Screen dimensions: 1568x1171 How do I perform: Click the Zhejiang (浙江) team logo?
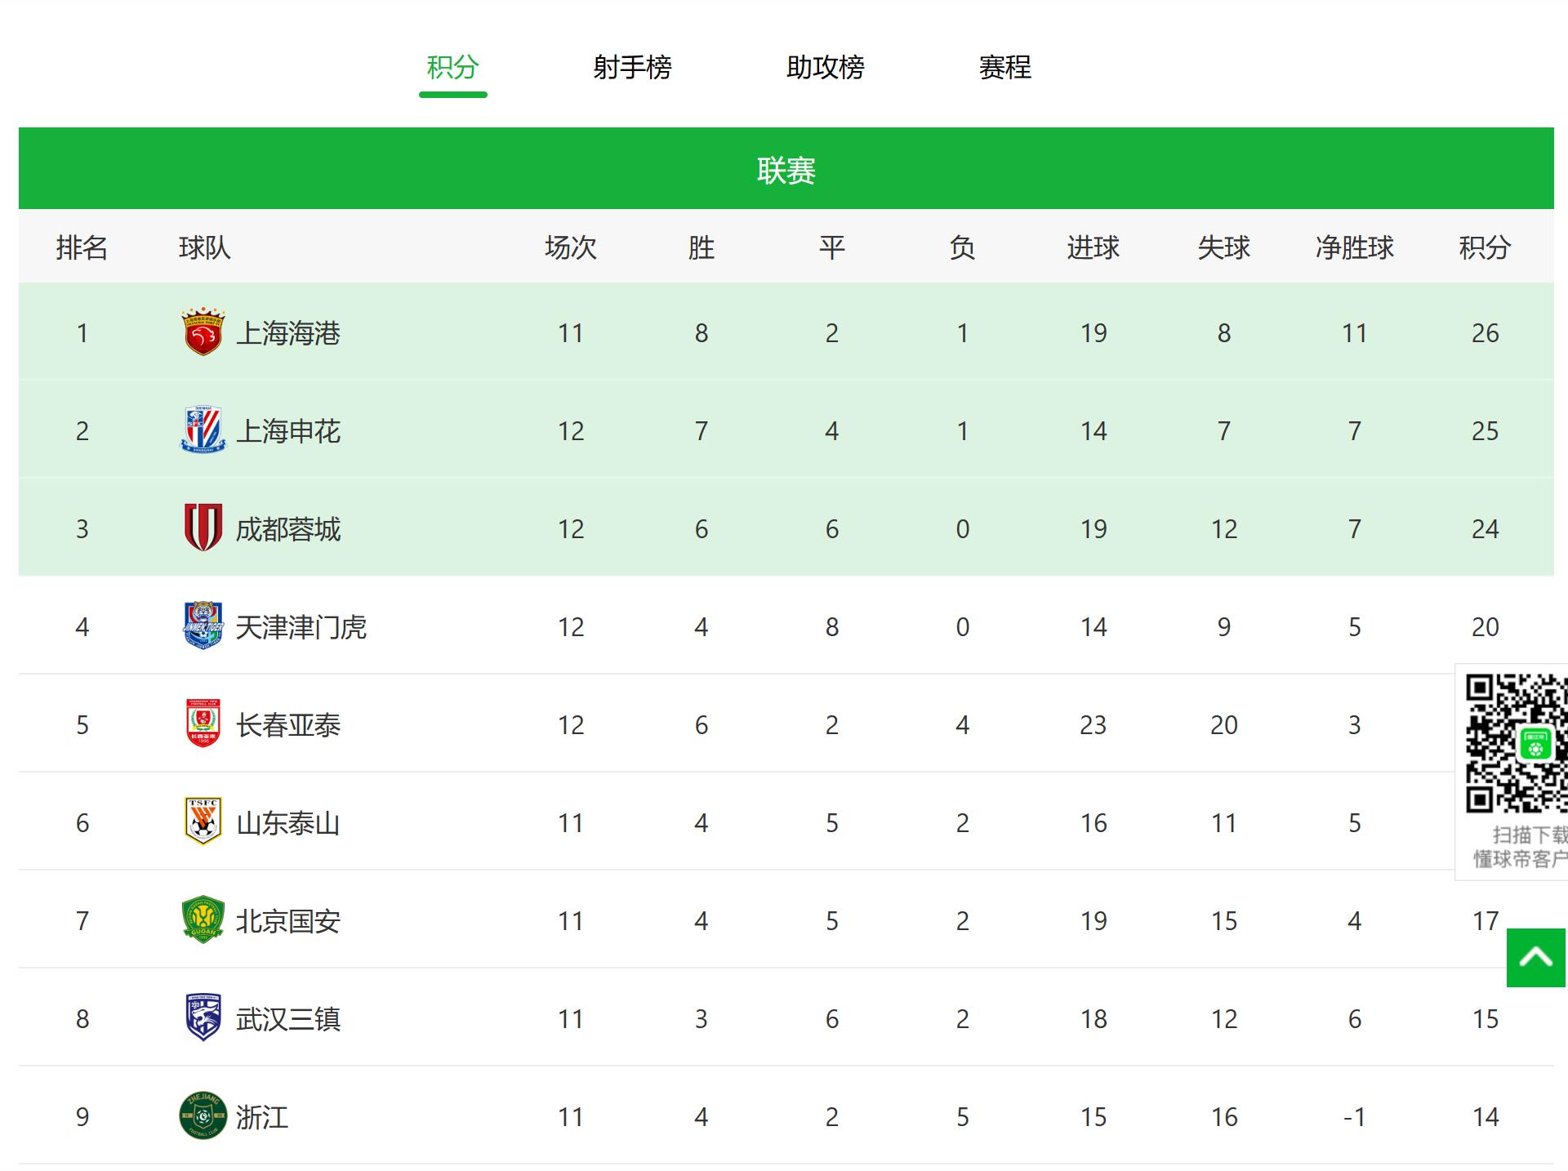point(203,1115)
